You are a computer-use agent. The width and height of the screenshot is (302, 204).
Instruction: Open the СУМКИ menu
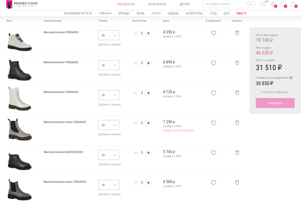click(156, 13)
